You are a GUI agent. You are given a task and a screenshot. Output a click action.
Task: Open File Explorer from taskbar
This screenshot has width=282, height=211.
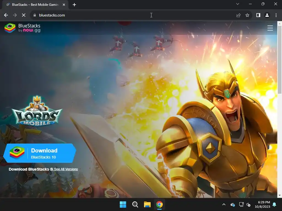click(147, 204)
